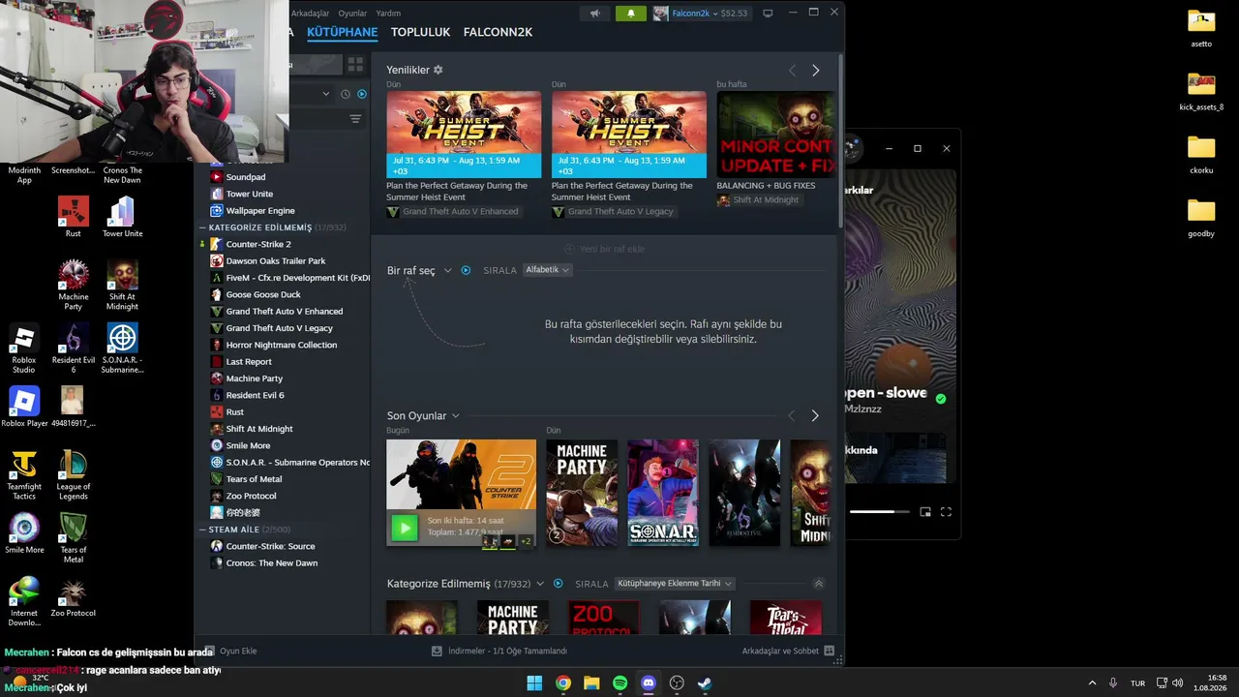
Task: Collapse the Kategorize Edilmemiş shelf with double-chevron
Action: click(818, 584)
